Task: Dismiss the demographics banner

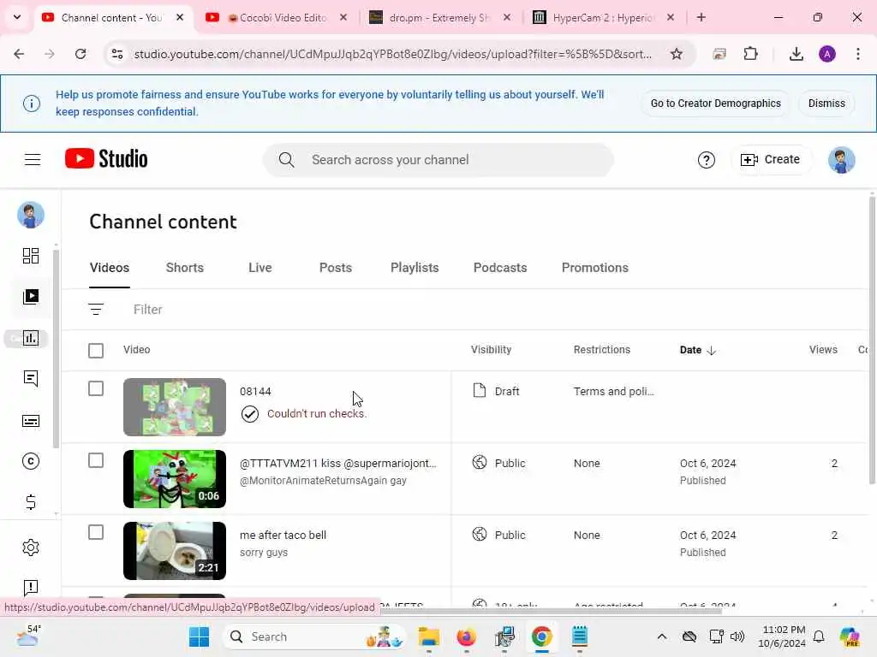Action: 826,104
